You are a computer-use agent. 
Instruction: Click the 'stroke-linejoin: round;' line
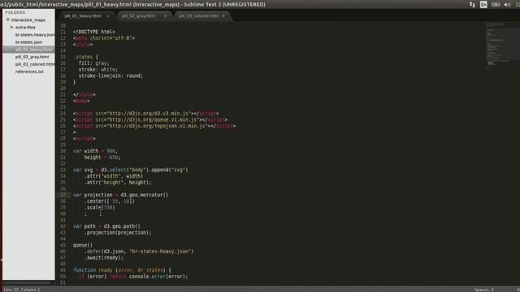click(110, 75)
